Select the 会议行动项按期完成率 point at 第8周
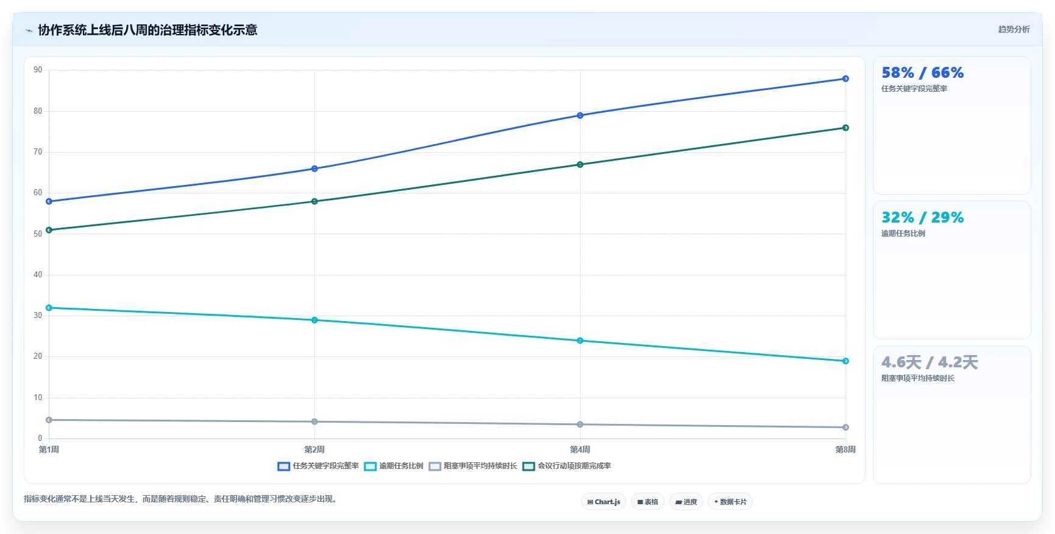Screen dimensions: 1055x534 (x=845, y=128)
